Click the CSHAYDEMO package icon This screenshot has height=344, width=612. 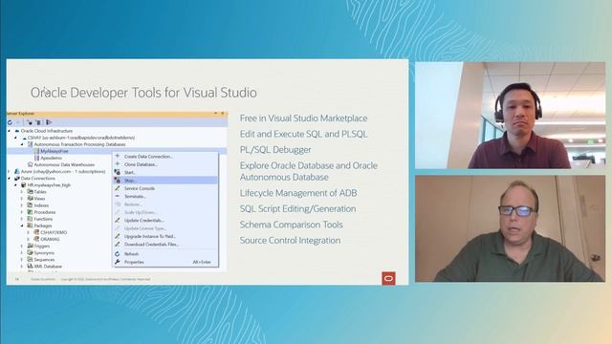36,232
